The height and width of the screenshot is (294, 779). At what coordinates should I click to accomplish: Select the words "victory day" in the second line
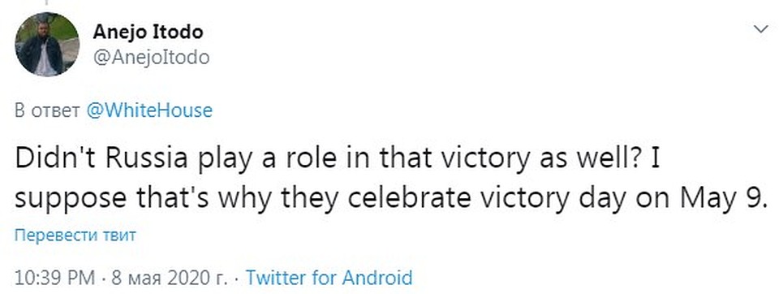click(x=551, y=198)
